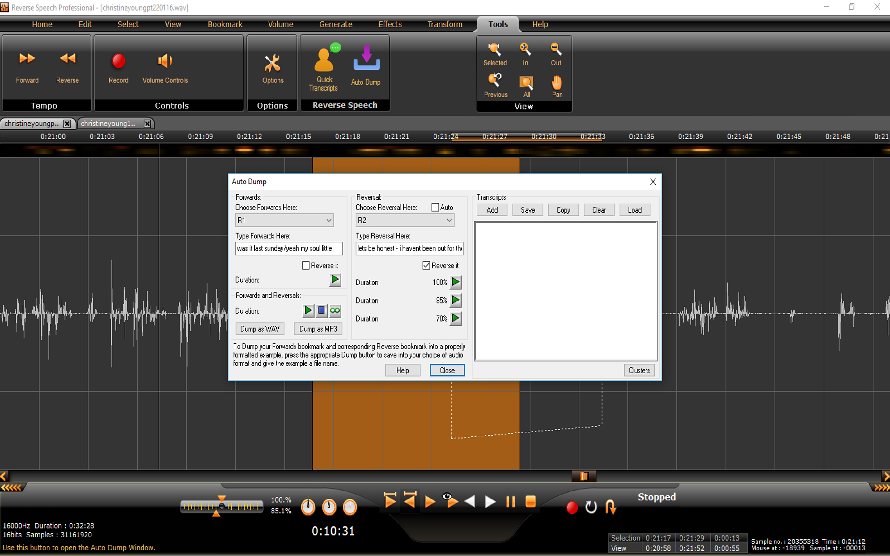This screenshot has height=556, width=890.
Task: Open the Edit ribbon tab
Action: pyautogui.click(x=85, y=24)
